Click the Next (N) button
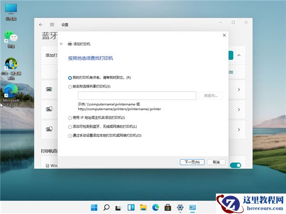The width and height of the screenshot is (286, 214). click(x=192, y=162)
